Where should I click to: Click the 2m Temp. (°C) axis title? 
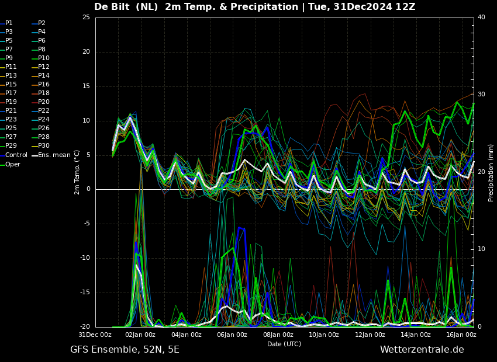[x=77, y=172]
